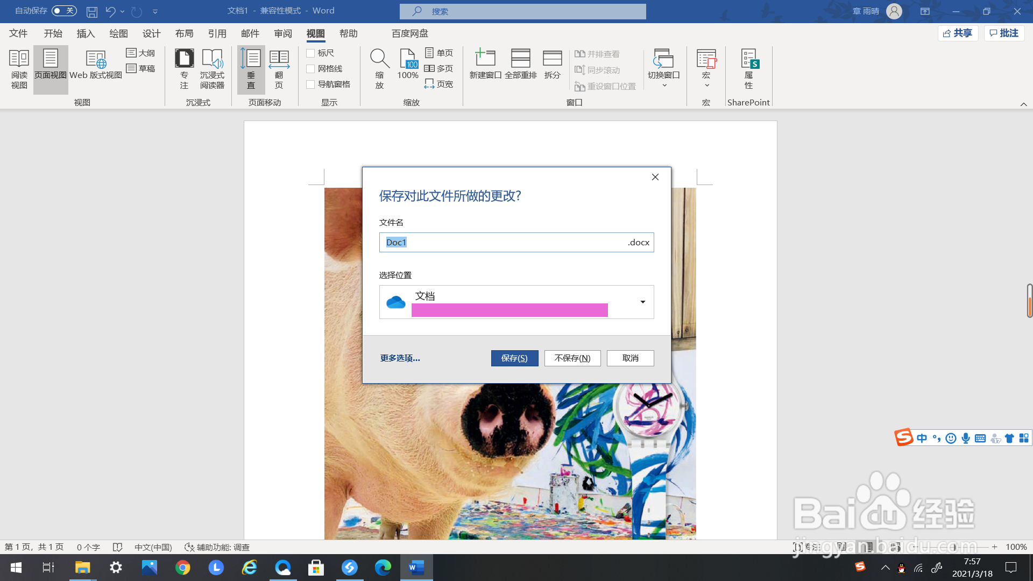The height and width of the screenshot is (581, 1033).
Task: Toggle the 自动保存 (AutoSave) switch
Action: (63, 11)
